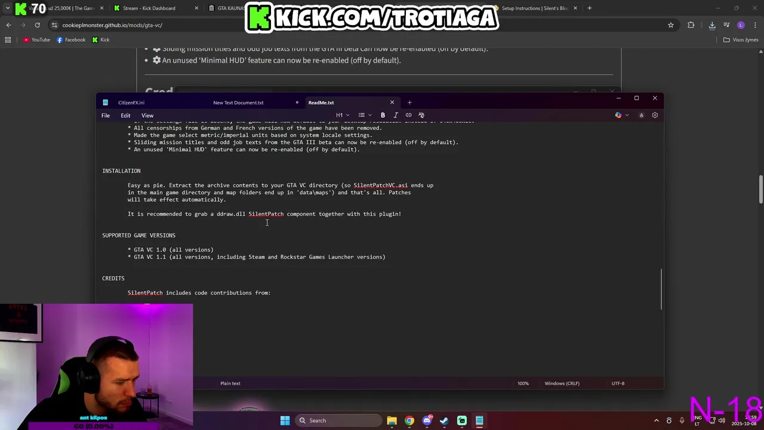Open browser profile avatar
Screen dimensions: 764x430
pyautogui.click(x=741, y=25)
